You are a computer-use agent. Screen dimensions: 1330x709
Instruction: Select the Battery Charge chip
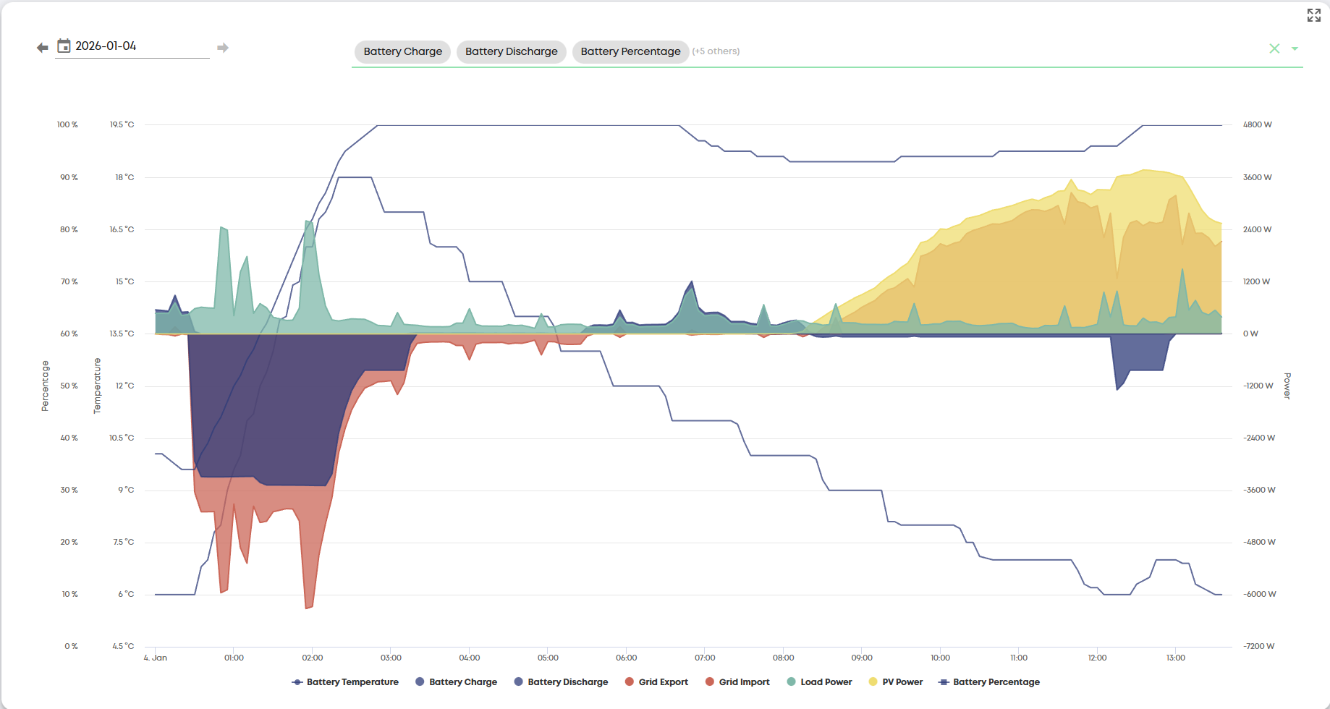[403, 51]
